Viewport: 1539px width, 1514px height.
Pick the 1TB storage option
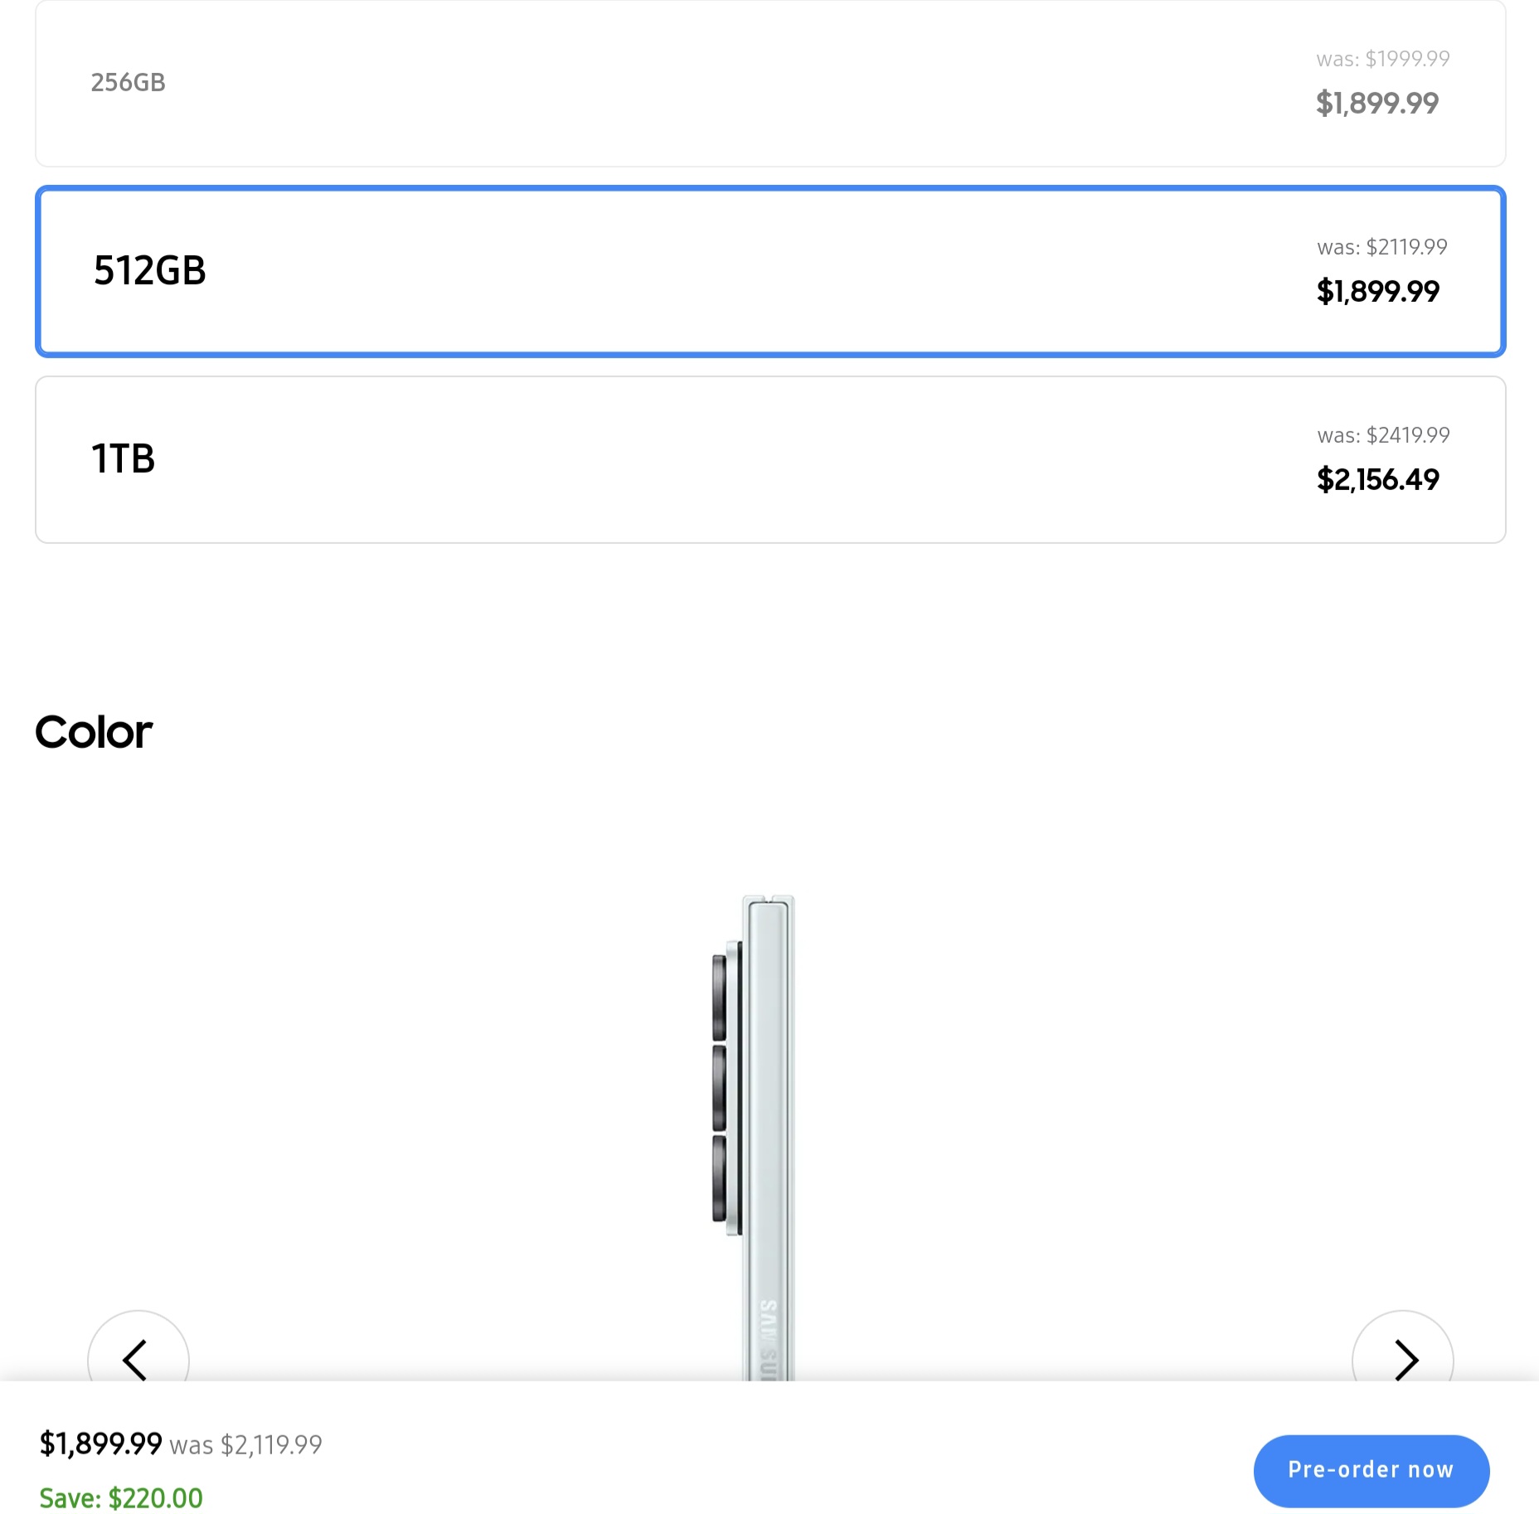[769, 459]
